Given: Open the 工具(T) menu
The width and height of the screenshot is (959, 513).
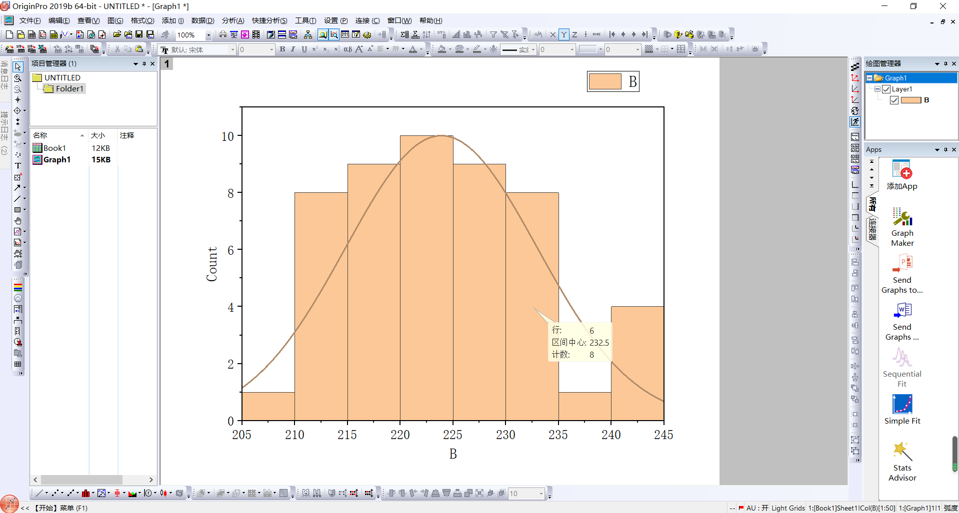Looking at the screenshot, I should tap(305, 20).
